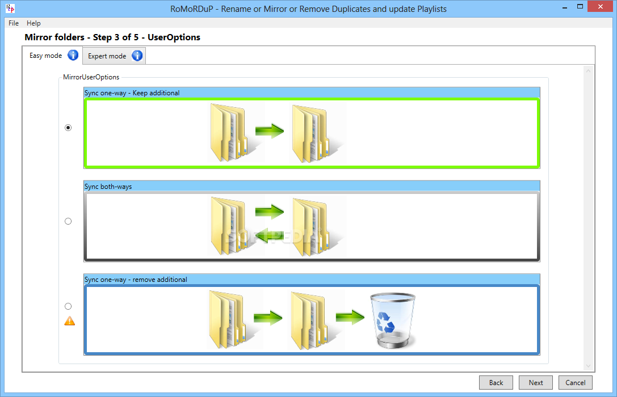Click arrow between folders in remove additional panel
This screenshot has width=617, height=397.
(x=268, y=317)
